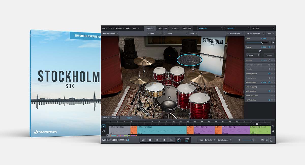Open the Track dropdown menu
This screenshot has width=305, height=165.
(105, 118)
